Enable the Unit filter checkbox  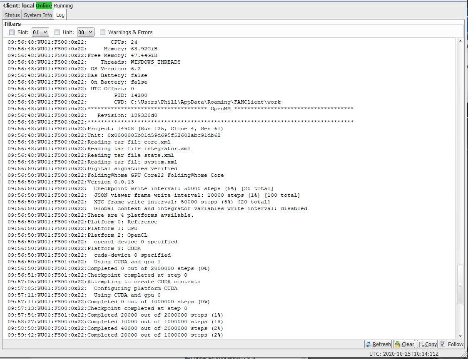pyautogui.click(x=57, y=32)
